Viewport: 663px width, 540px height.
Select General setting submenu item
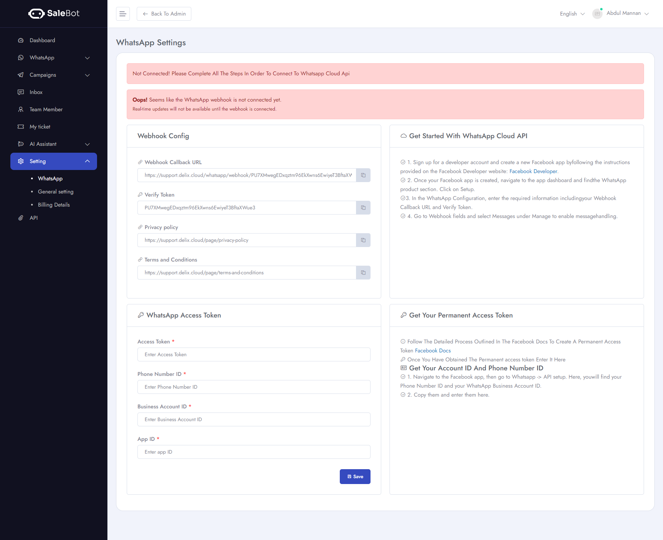[x=56, y=192]
